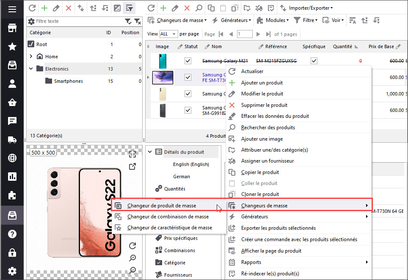Open the Filtre dropdown
This screenshot has height=280, width=408.
pos(306,20)
